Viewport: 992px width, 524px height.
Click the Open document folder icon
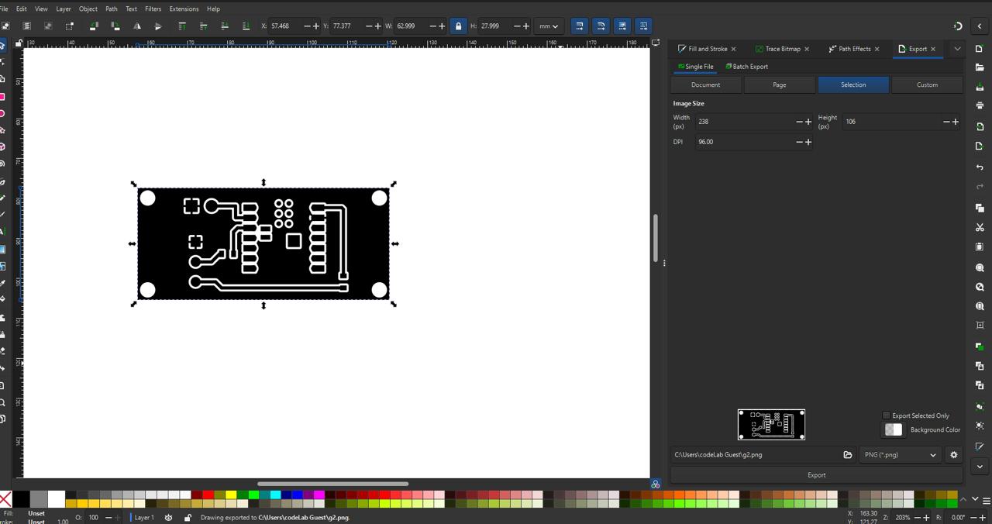coord(980,67)
